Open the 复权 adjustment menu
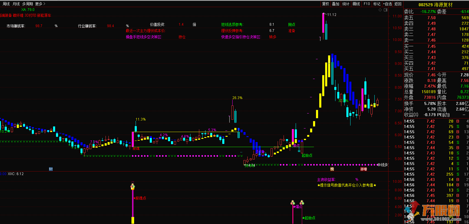The height and width of the screenshot is (224, 469). click(325, 4)
